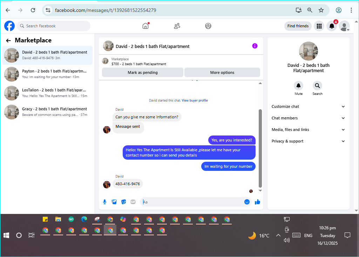Click 'Im waiting for your number' message
359x257 pixels.
pyautogui.click(x=228, y=166)
